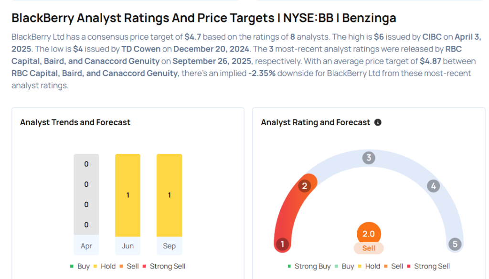Image resolution: width=489 pixels, height=279 pixels.
Task: Toggle the Buy legend in Analyst Trends chart
Action: tap(80, 266)
